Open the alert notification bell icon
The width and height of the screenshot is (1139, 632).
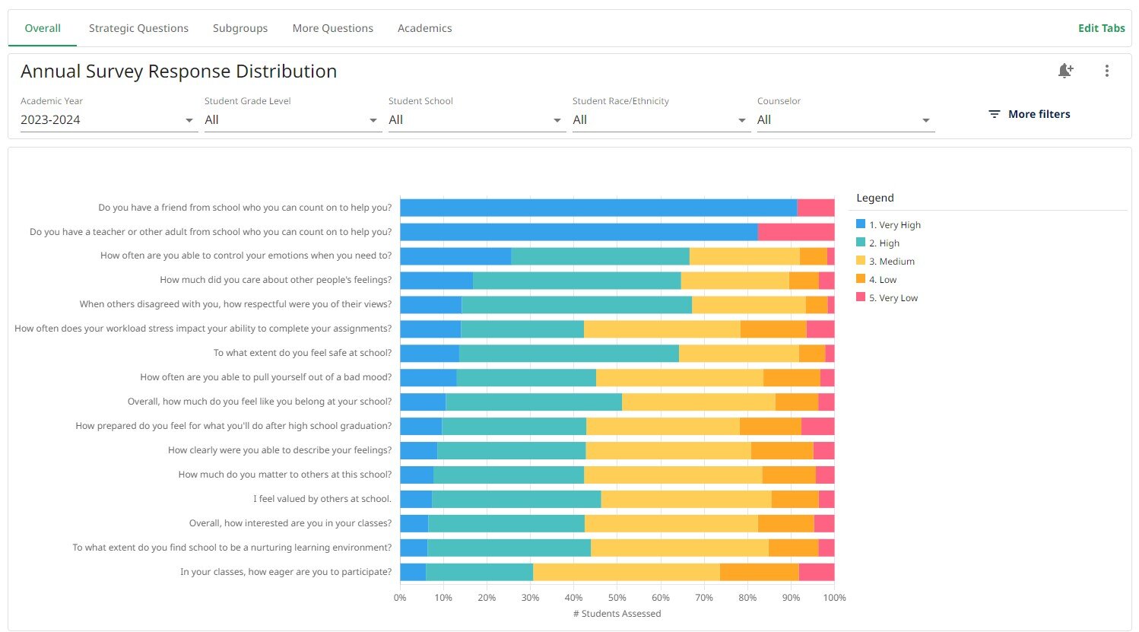(x=1065, y=70)
